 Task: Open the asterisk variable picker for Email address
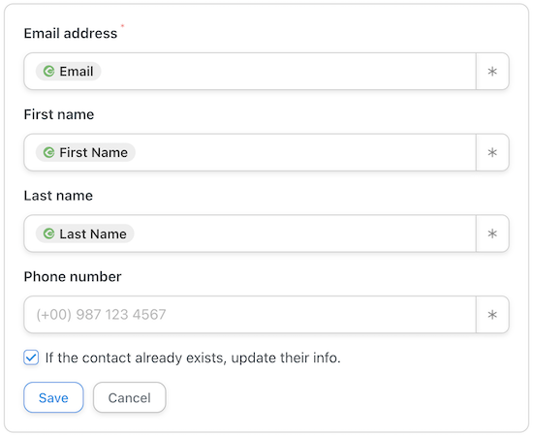492,72
